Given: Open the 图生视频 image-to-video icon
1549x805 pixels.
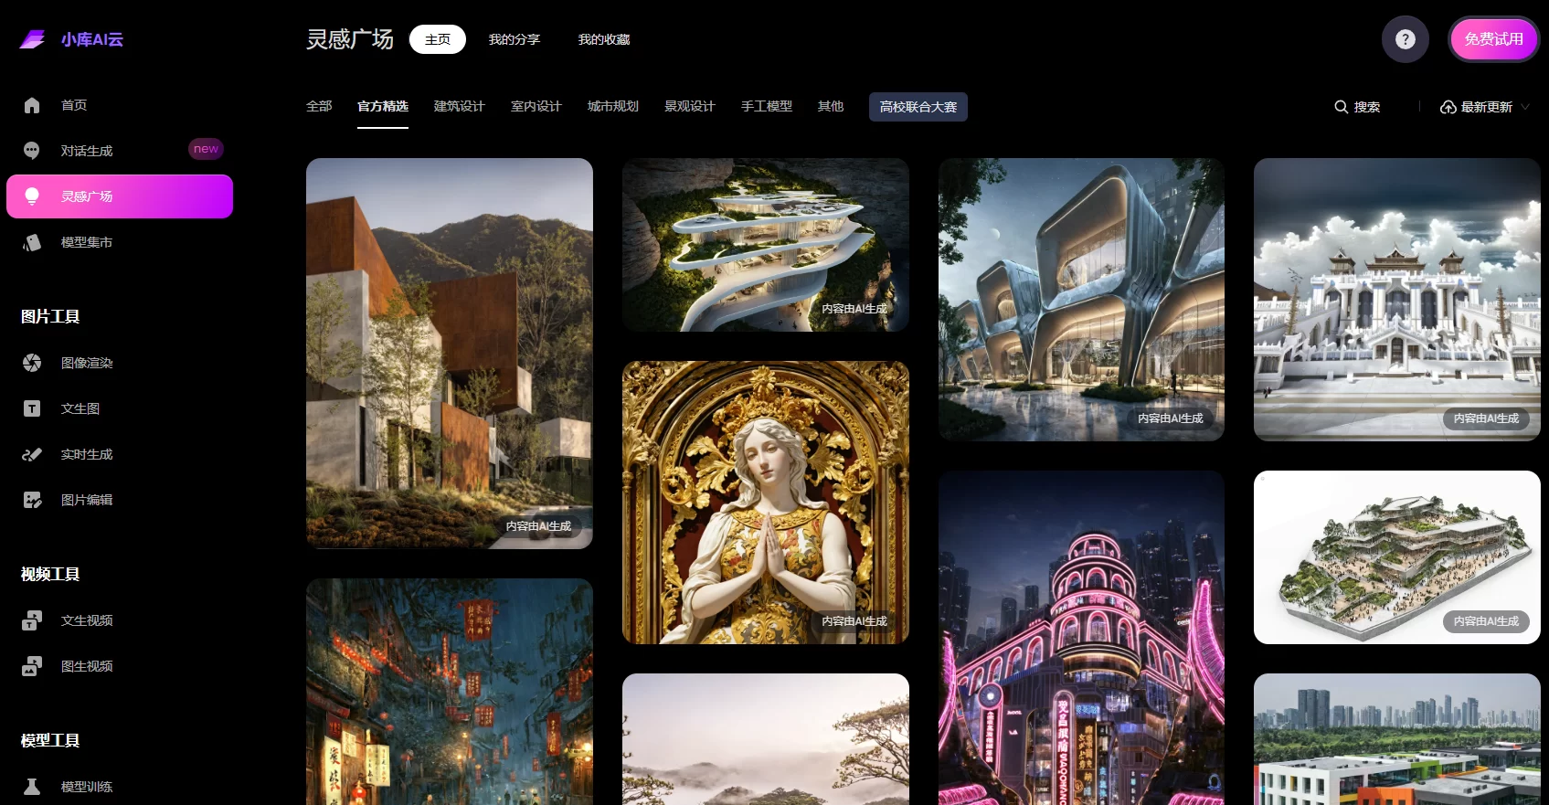Looking at the screenshot, I should 32,666.
